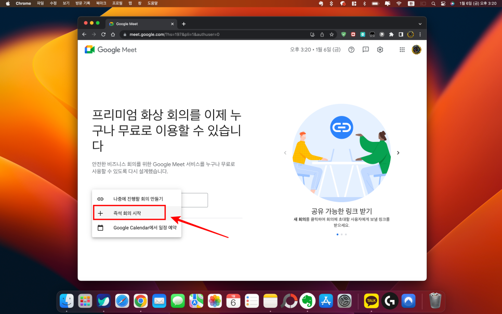Image resolution: width=502 pixels, height=314 pixels.
Task: Open the Bluetooth menu bar icon
Action: click(x=364, y=3)
